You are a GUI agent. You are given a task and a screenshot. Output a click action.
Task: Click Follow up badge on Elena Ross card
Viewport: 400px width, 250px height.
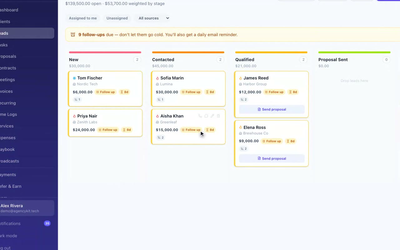coord(272,141)
